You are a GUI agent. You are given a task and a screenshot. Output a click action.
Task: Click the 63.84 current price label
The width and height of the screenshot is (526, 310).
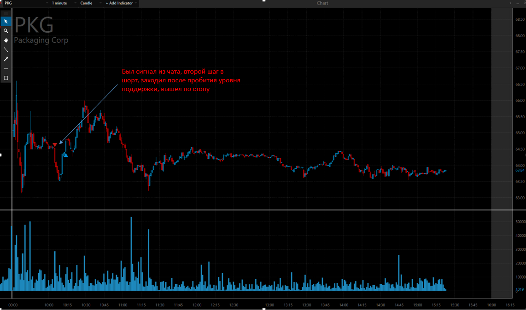click(x=520, y=170)
